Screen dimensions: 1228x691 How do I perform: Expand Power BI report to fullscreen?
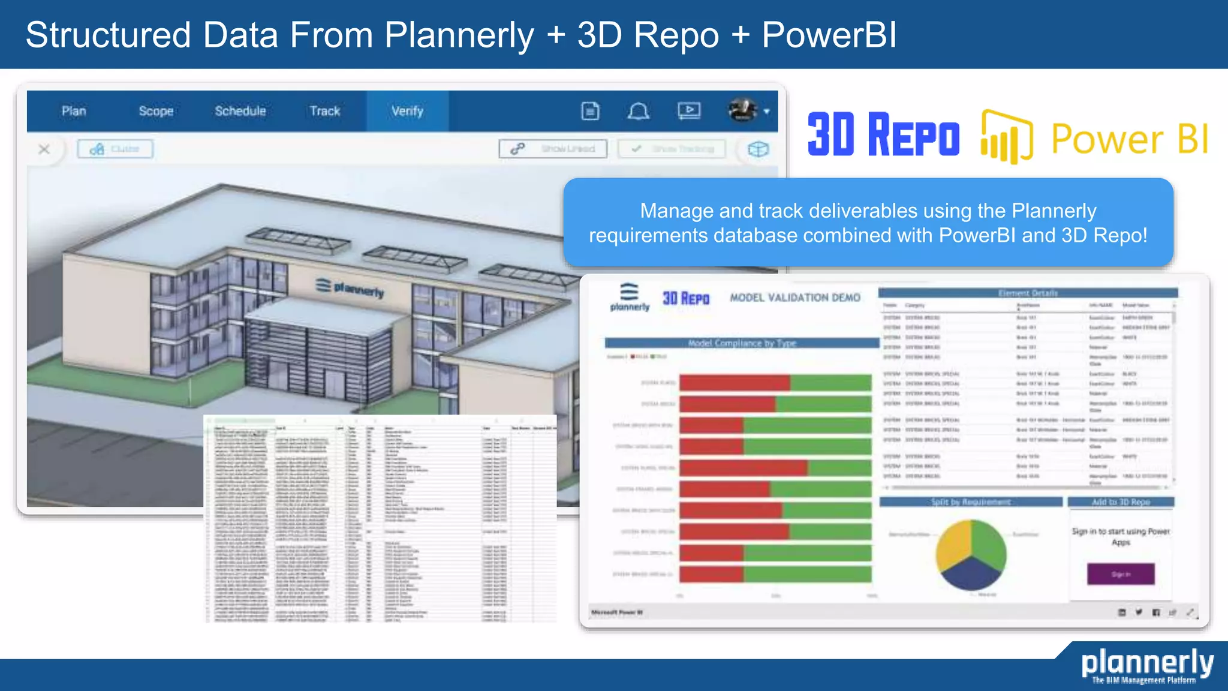point(1190,612)
